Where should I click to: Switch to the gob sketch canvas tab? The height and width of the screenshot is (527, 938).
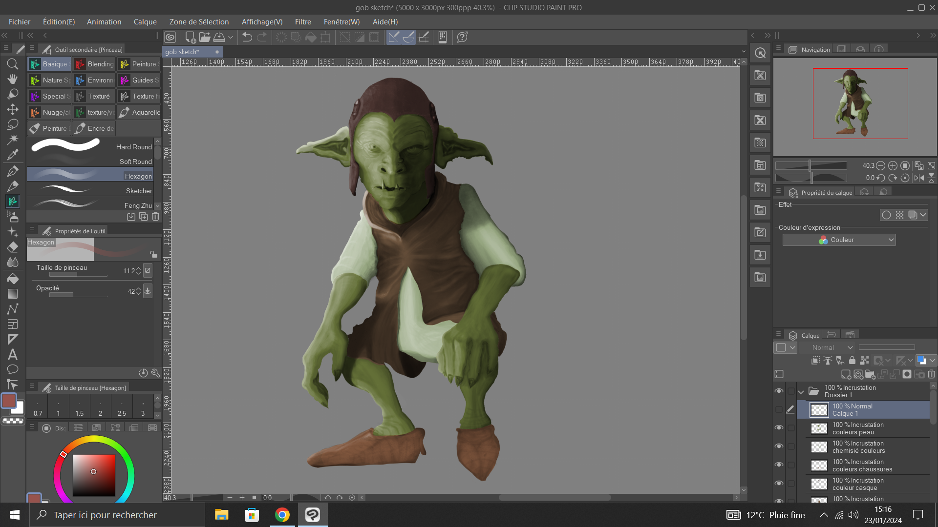182,52
